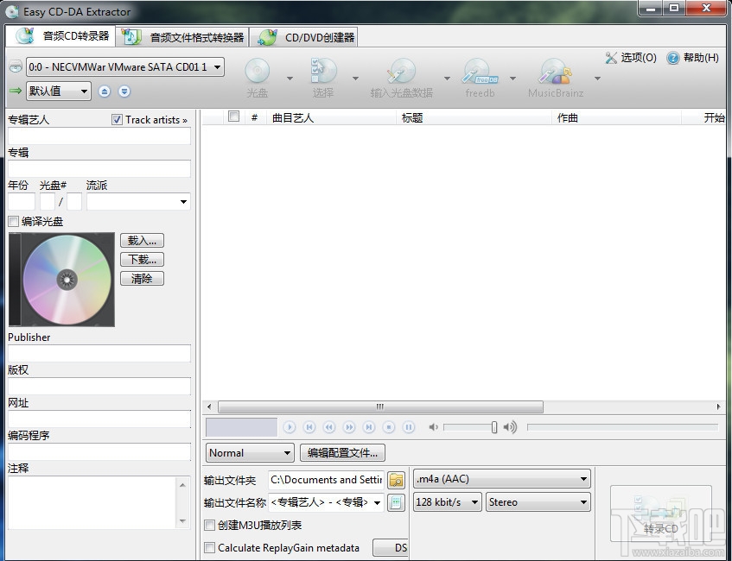
Task: Click the load cover button (载入...)
Action: pos(142,241)
